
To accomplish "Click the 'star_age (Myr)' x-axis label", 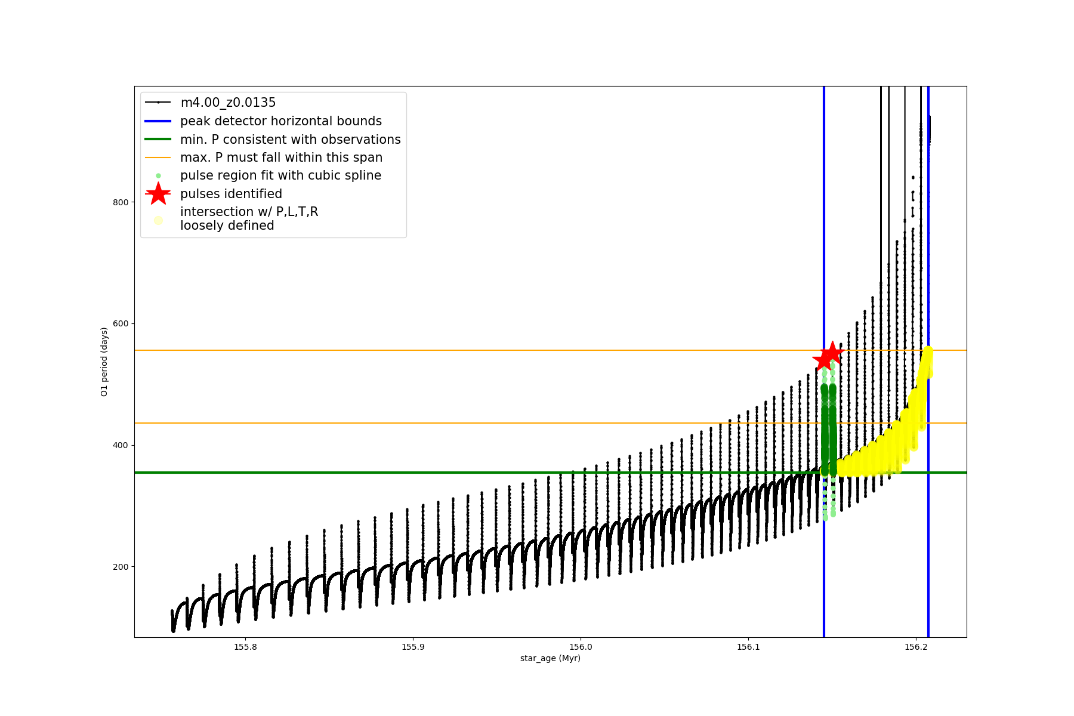I will (550, 658).
